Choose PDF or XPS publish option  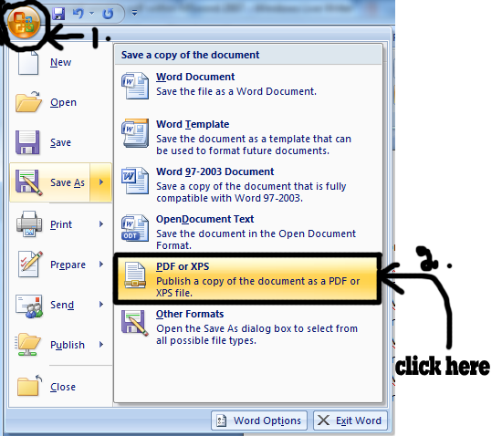click(x=248, y=278)
